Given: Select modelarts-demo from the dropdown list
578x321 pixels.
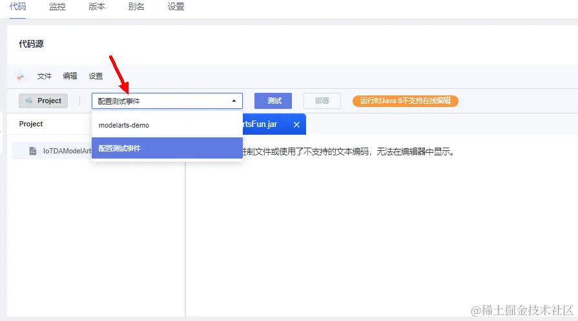Looking at the screenshot, I should (x=167, y=125).
